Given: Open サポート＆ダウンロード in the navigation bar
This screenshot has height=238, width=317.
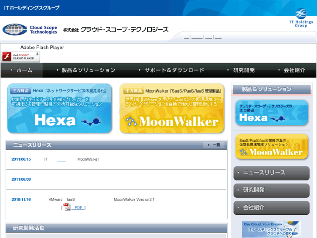Looking at the screenshot, I should click(x=171, y=70).
